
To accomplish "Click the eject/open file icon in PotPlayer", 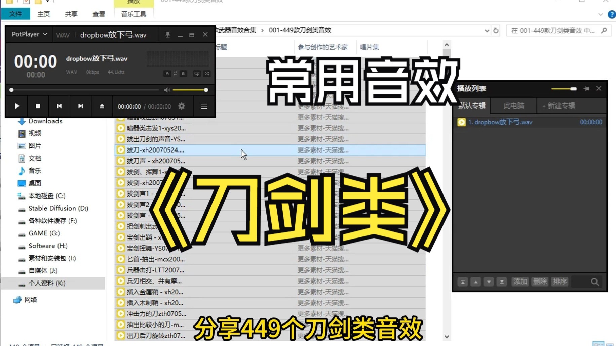I will tap(102, 106).
